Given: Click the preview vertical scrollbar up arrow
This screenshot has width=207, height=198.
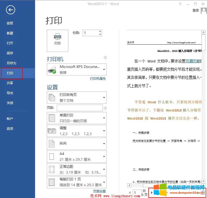Looking at the screenshot, I should click(x=203, y=32).
